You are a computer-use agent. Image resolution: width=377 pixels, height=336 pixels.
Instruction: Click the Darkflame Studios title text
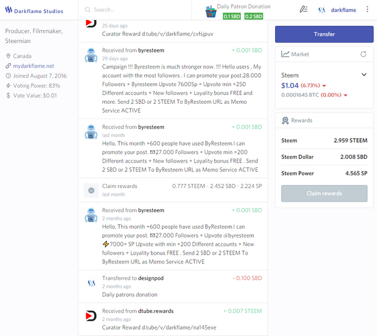tap(38, 11)
